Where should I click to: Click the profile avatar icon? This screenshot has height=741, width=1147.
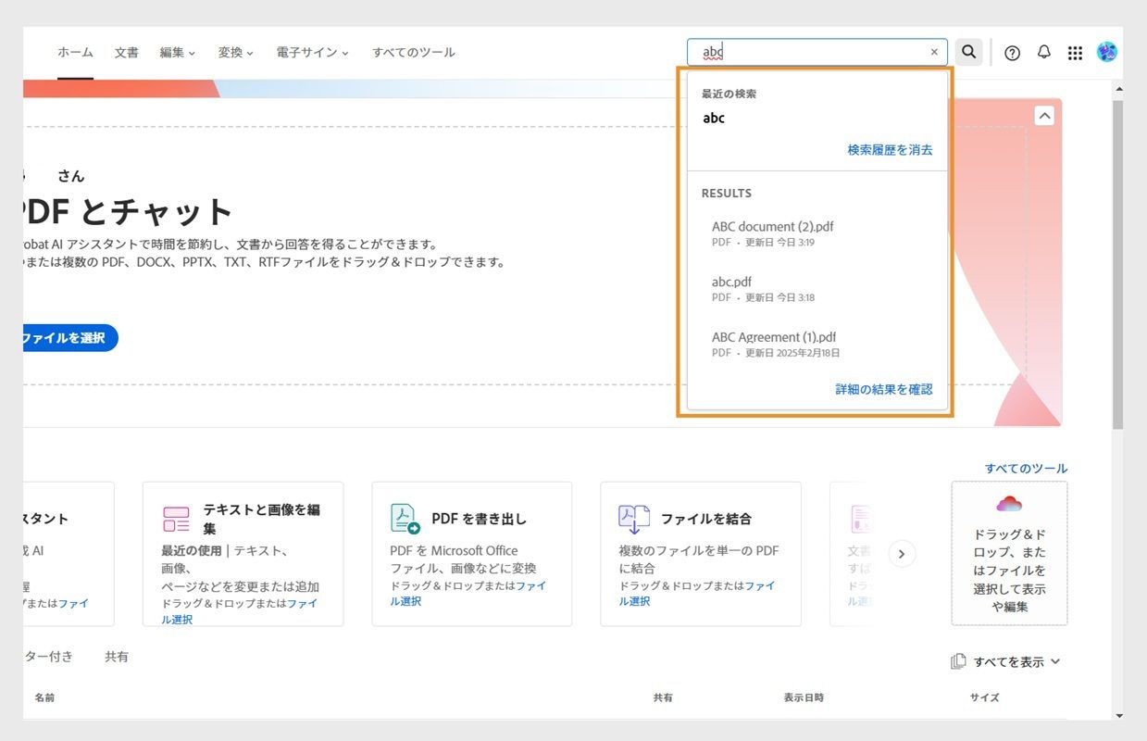(1106, 52)
